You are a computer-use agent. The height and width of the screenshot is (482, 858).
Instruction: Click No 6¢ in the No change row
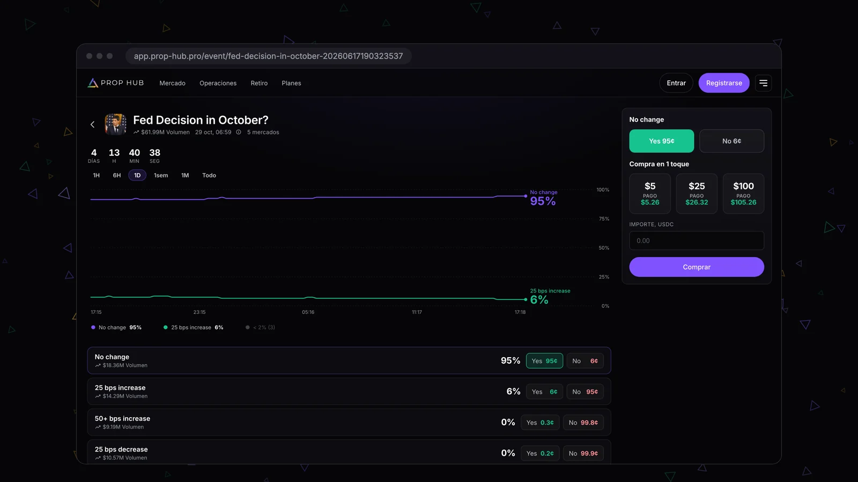tap(585, 361)
